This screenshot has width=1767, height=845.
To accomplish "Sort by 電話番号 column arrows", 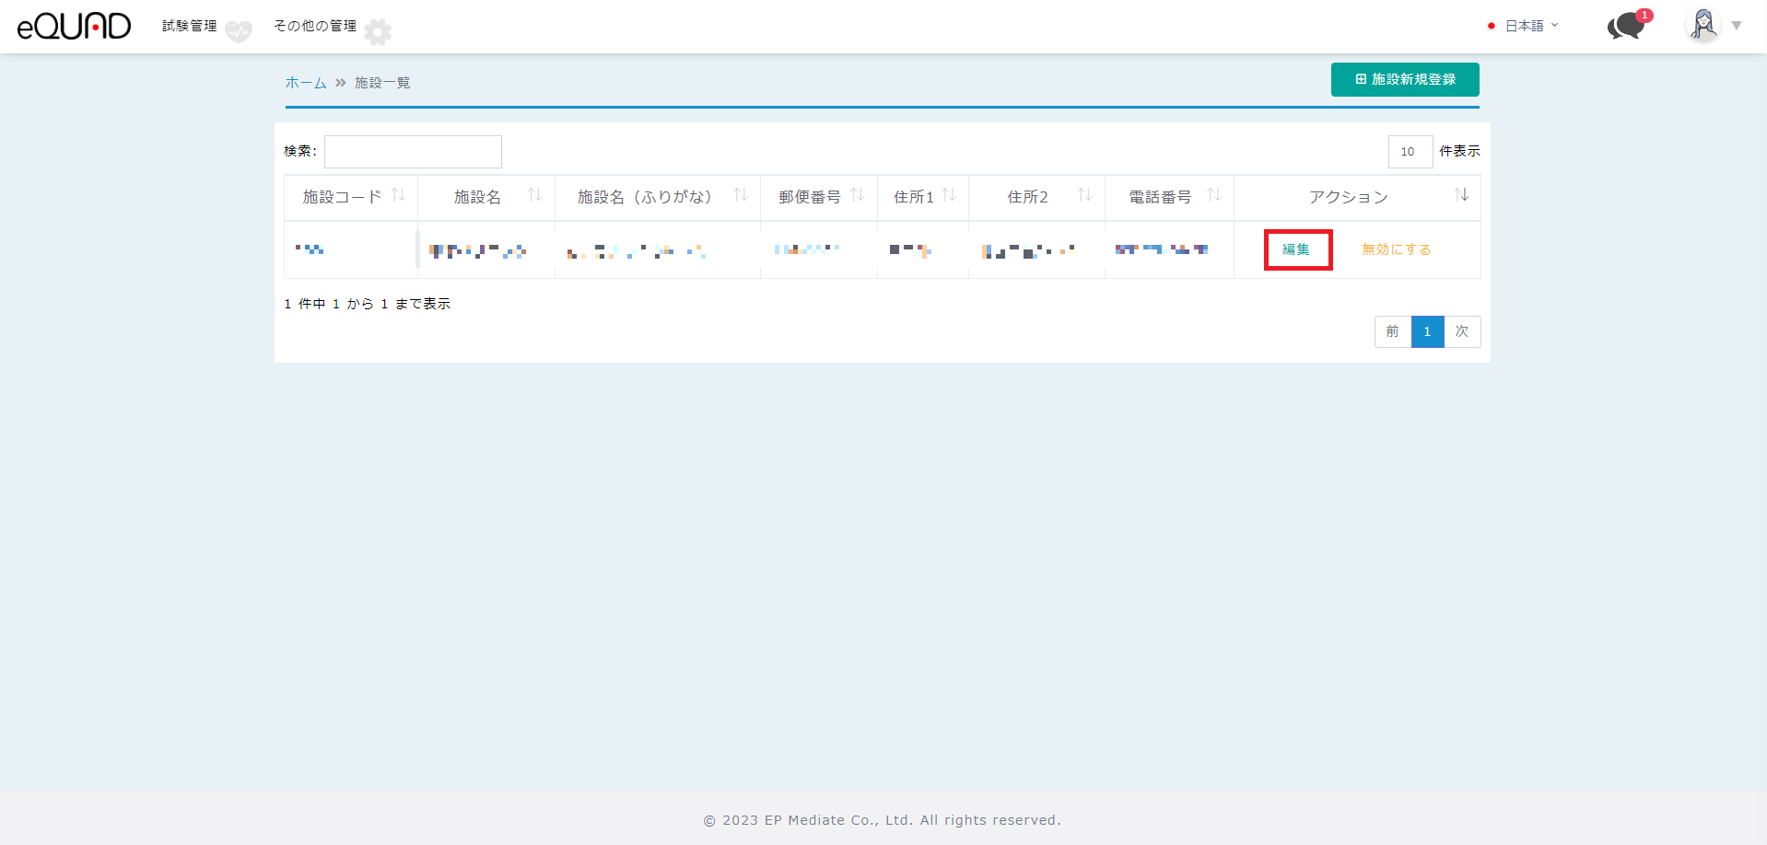I will pos(1213,195).
